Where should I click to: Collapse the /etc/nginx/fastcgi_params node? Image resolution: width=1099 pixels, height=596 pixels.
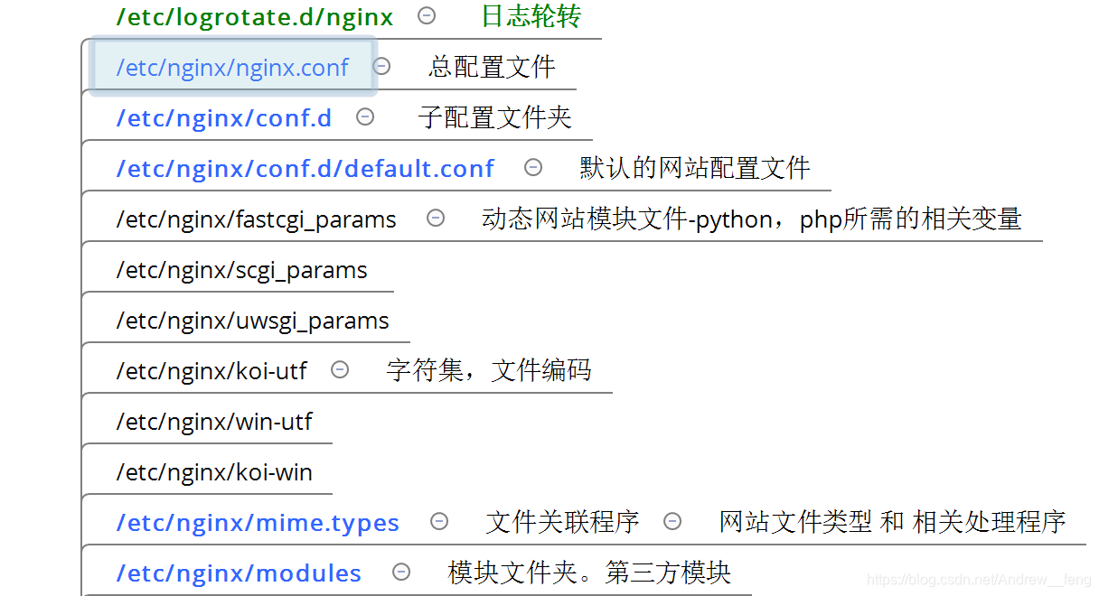tap(436, 218)
